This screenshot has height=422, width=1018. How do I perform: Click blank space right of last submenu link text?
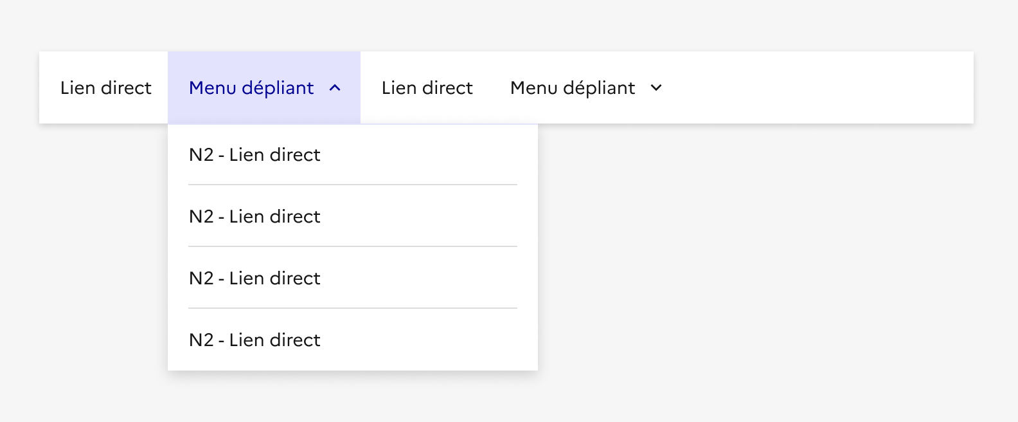click(x=437, y=340)
